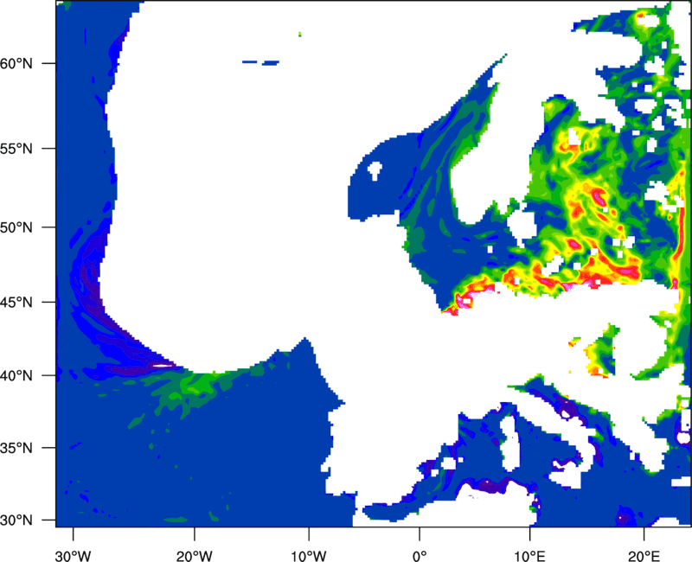Click the 45°N latitude label
692x562 pixels.
tap(16, 302)
